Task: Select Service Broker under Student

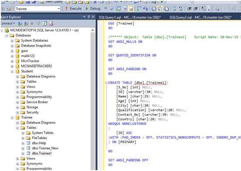Action: (37, 102)
